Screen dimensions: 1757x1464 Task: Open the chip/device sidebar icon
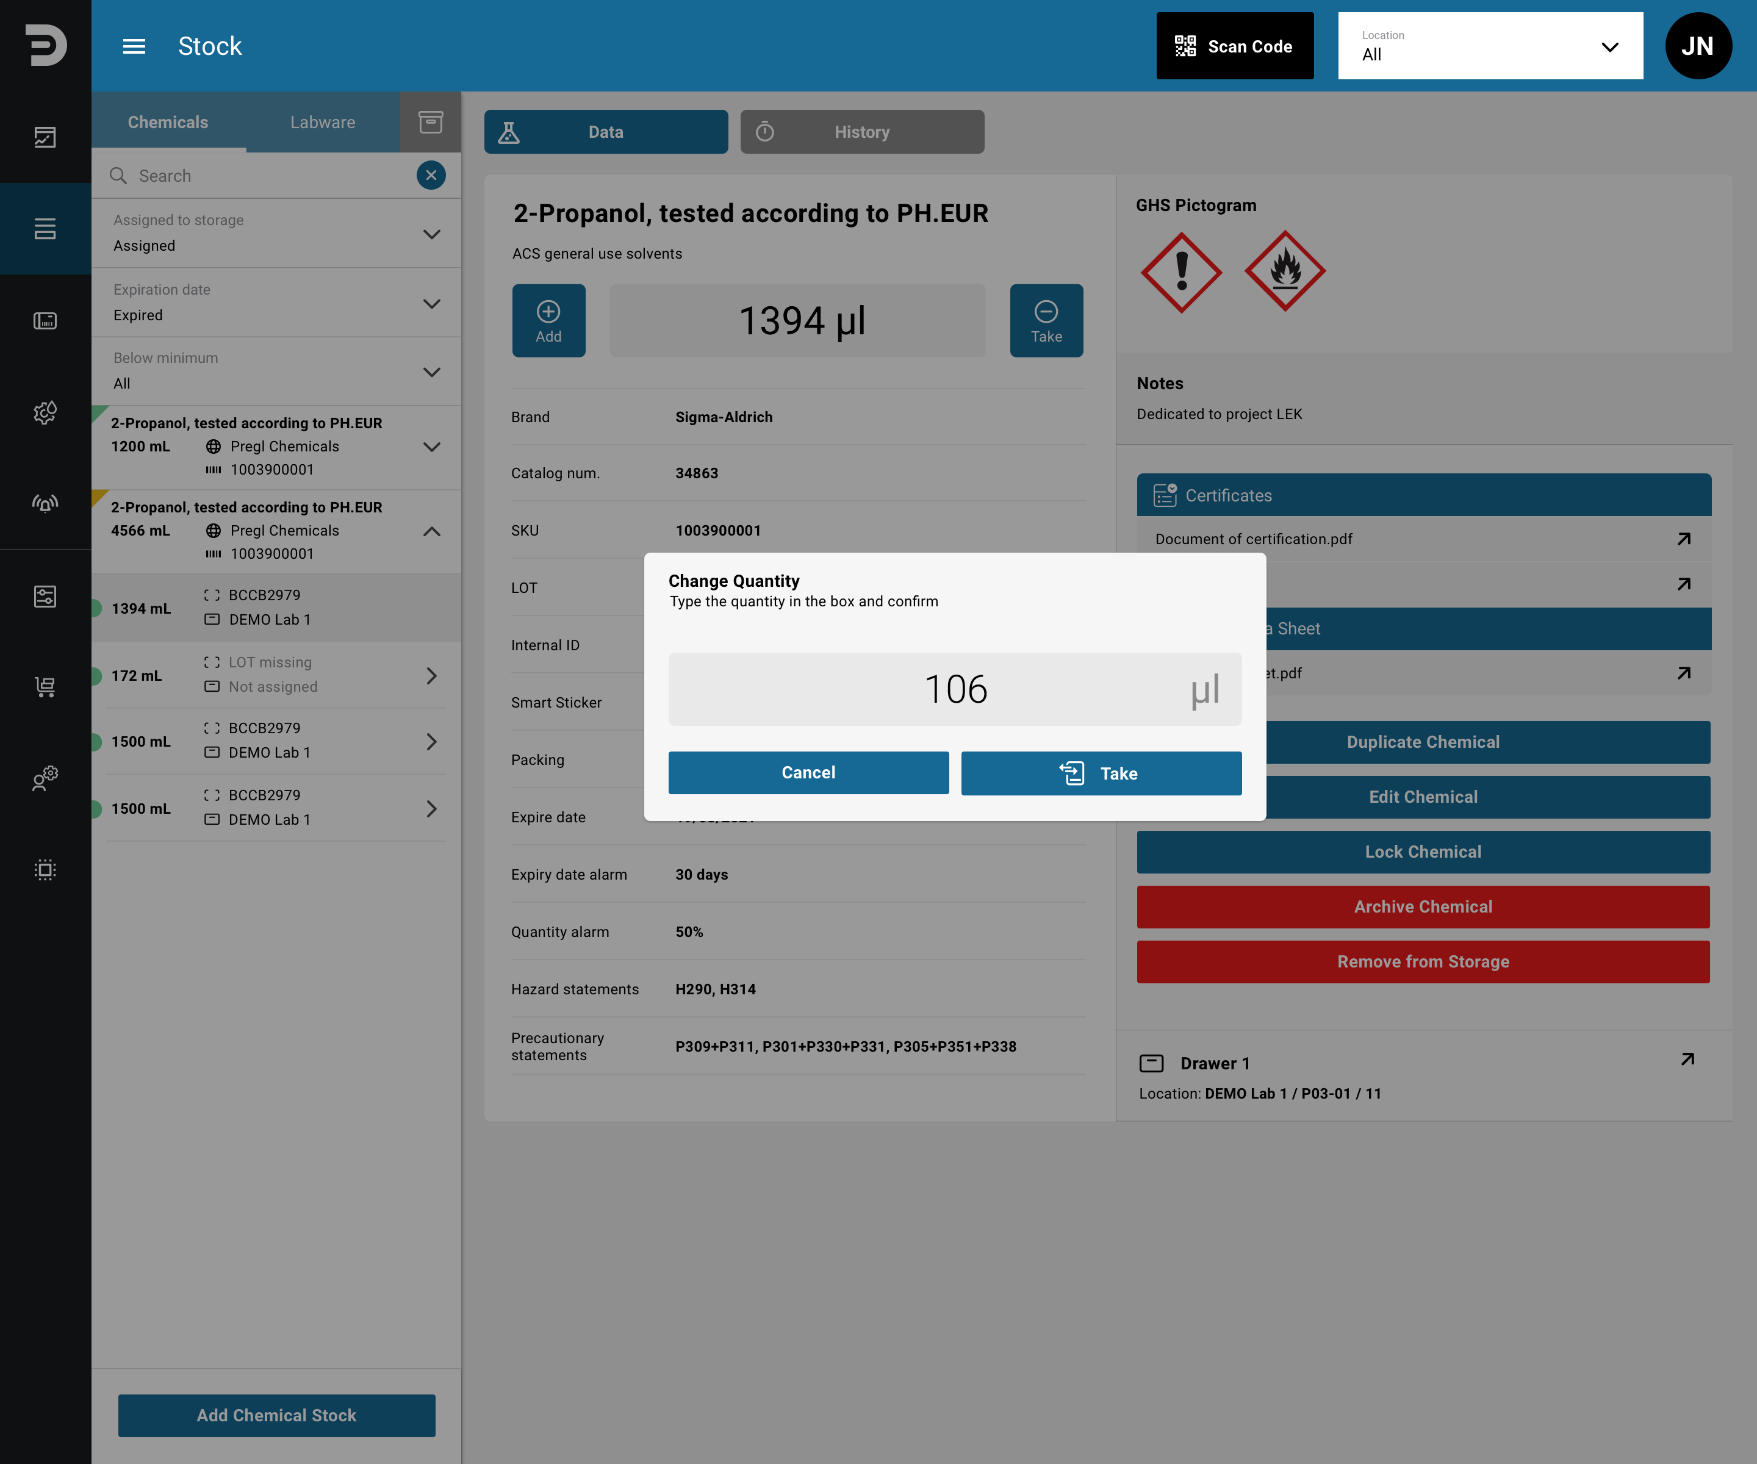(x=45, y=869)
